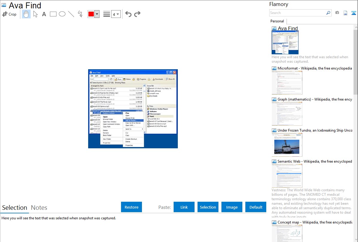Click the red color swatch
Image resolution: width=358 pixels, height=242 pixels.
pyautogui.click(x=91, y=14)
